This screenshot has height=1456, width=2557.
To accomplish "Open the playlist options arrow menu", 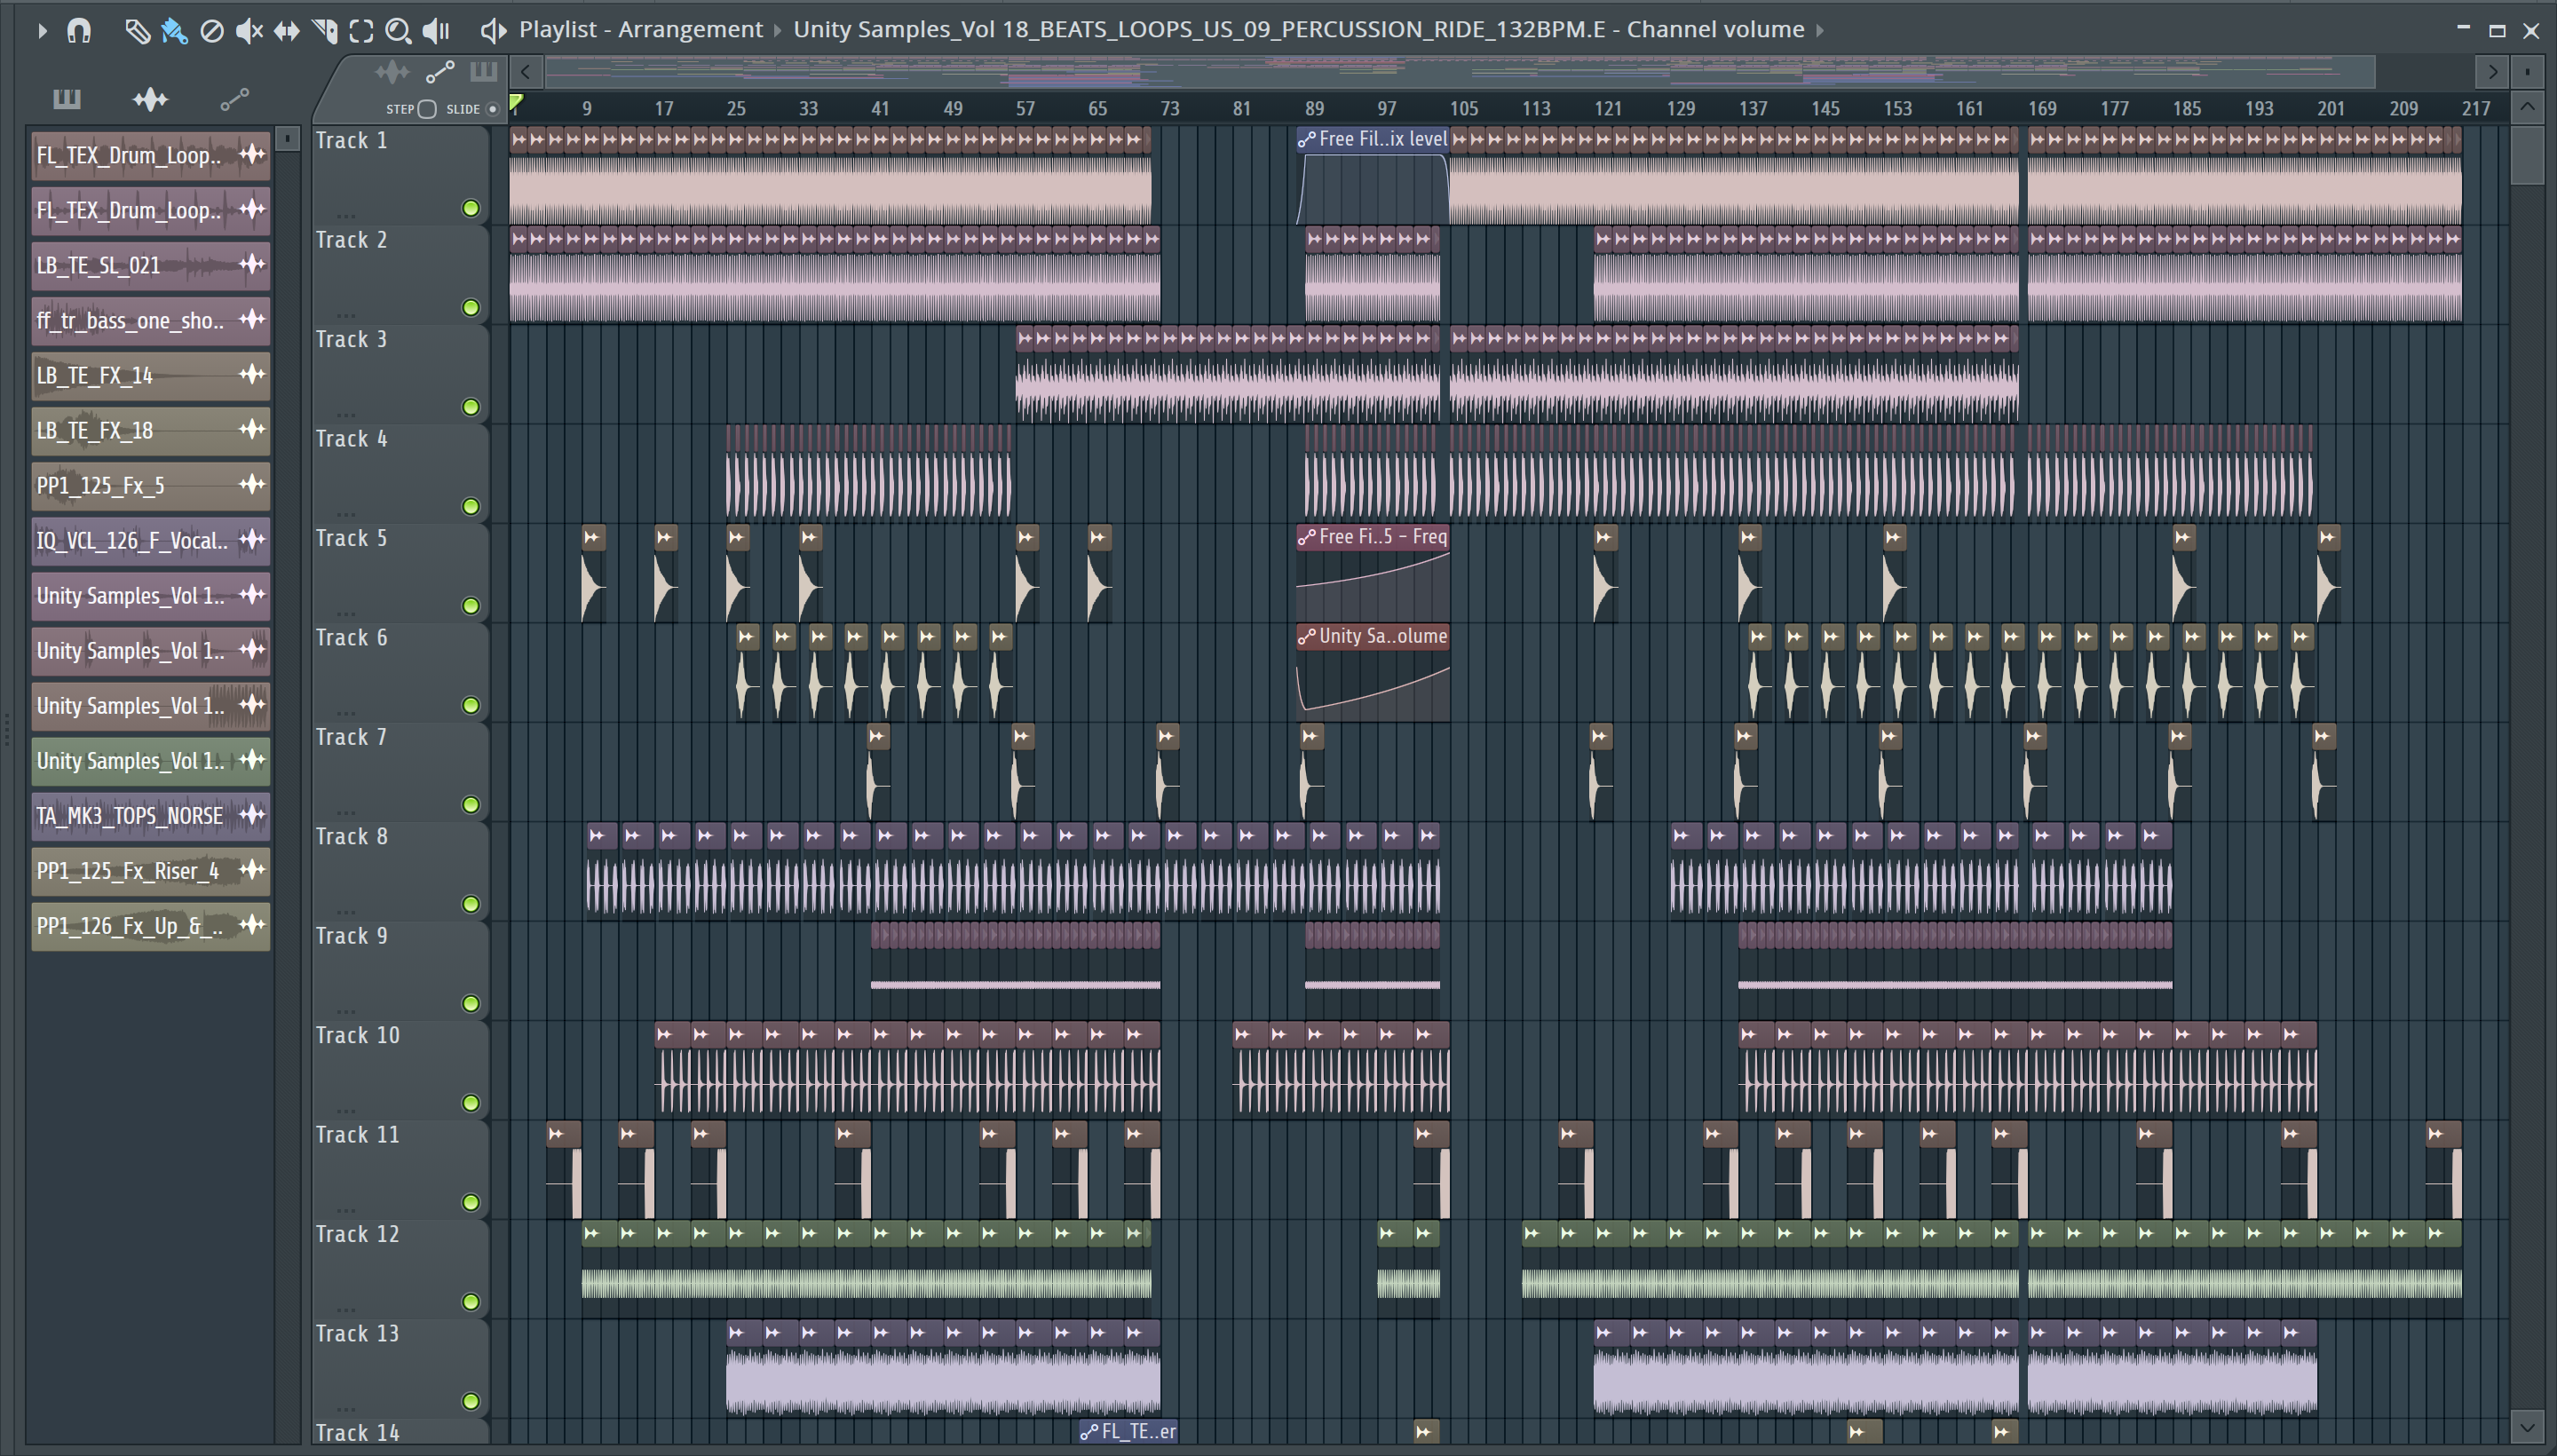I will pyautogui.click(x=41, y=31).
